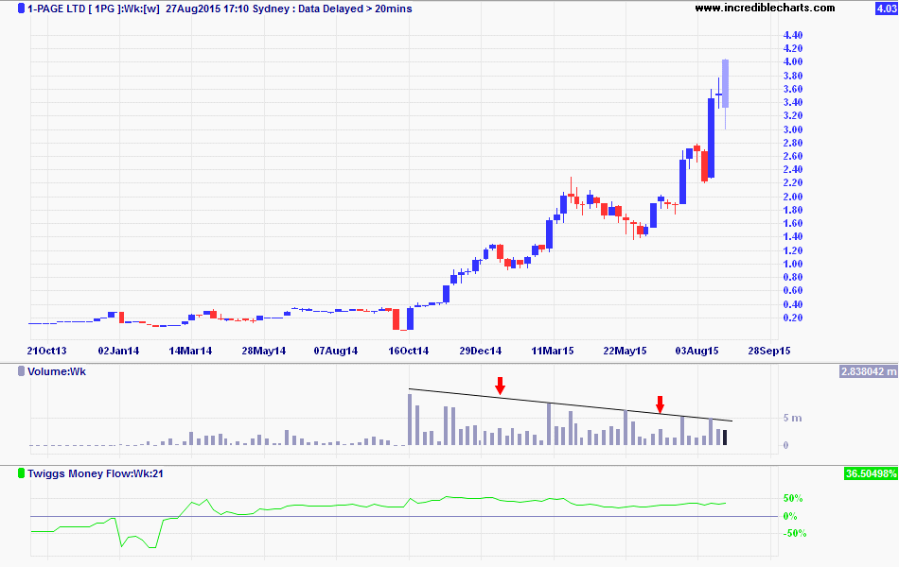Click the 21Oct13 date axis label

[x=47, y=351]
